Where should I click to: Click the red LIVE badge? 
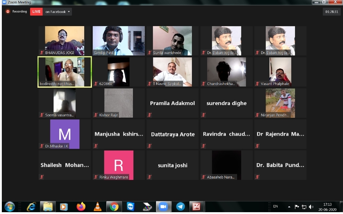pos(36,12)
